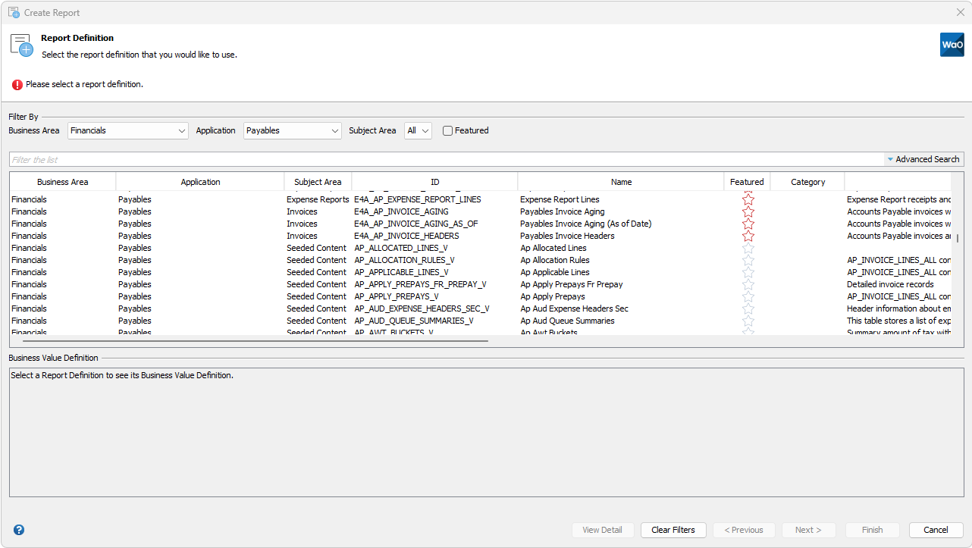Open the Subject Area dropdown
This screenshot has width=972, height=548.
click(x=418, y=130)
